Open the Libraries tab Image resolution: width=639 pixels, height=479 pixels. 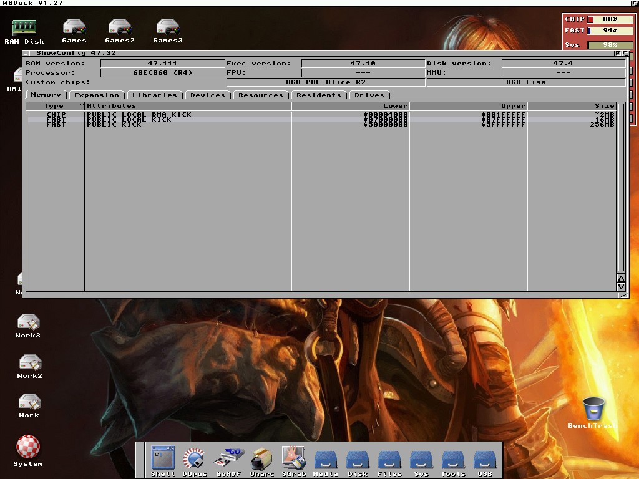tap(155, 95)
